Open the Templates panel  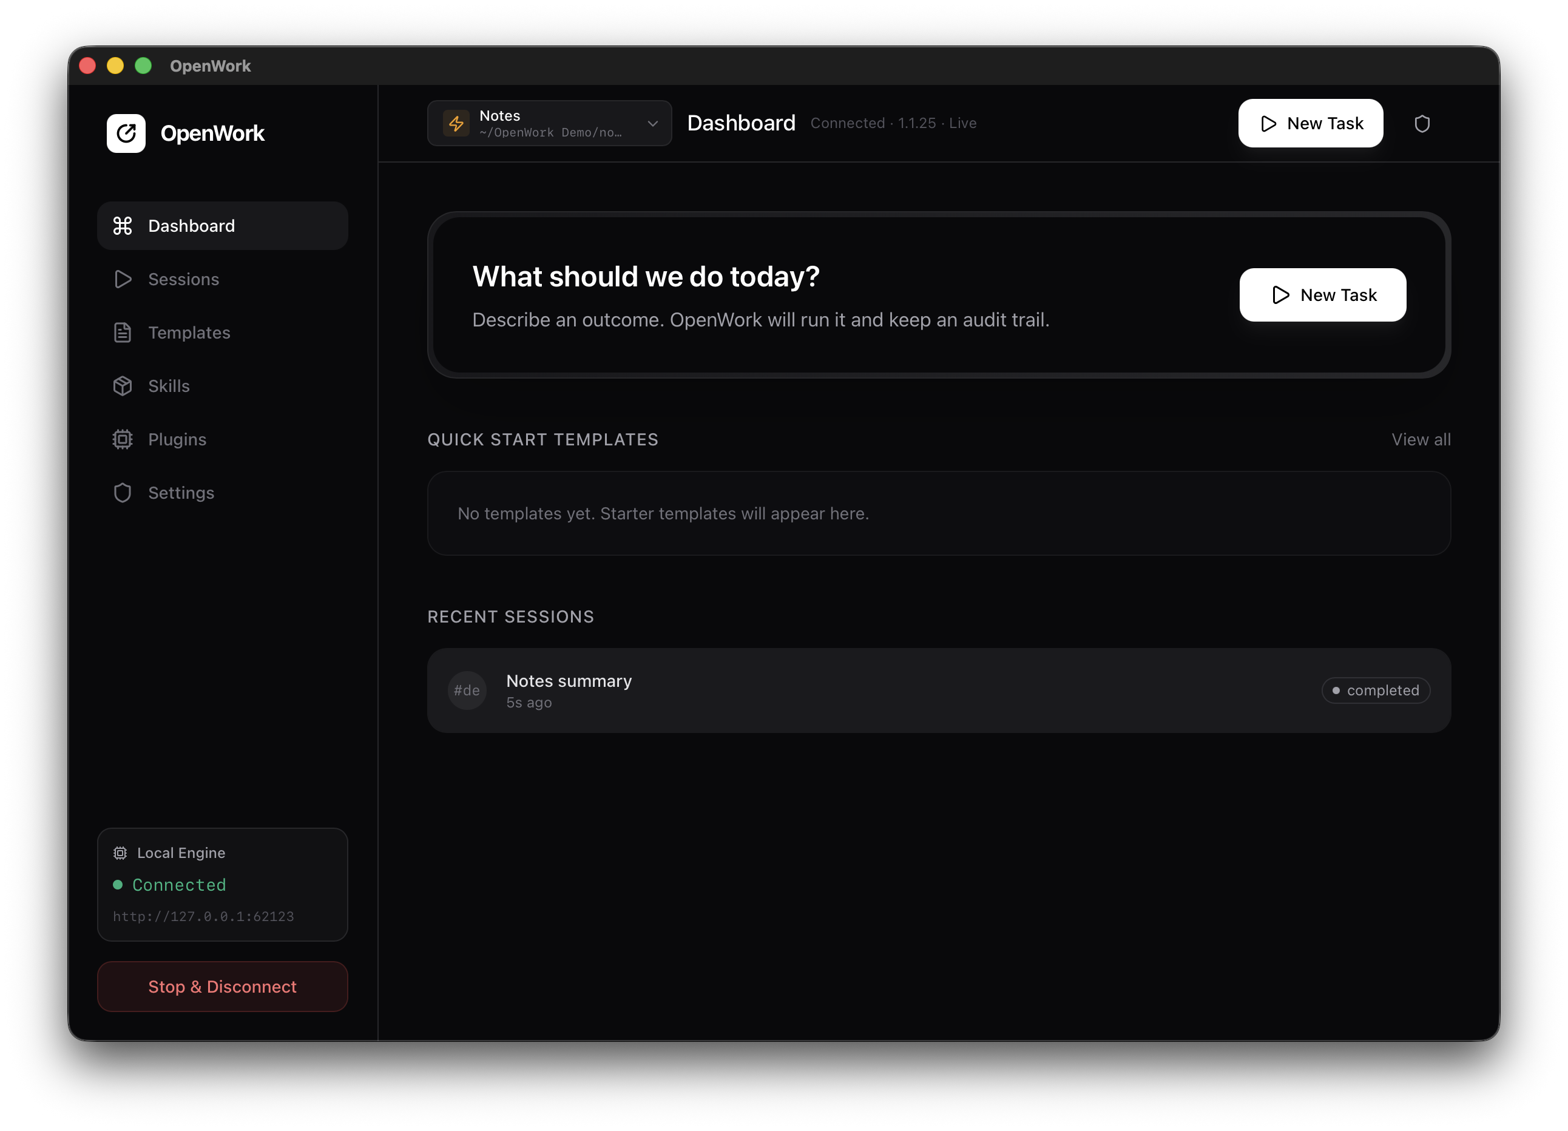(x=189, y=333)
